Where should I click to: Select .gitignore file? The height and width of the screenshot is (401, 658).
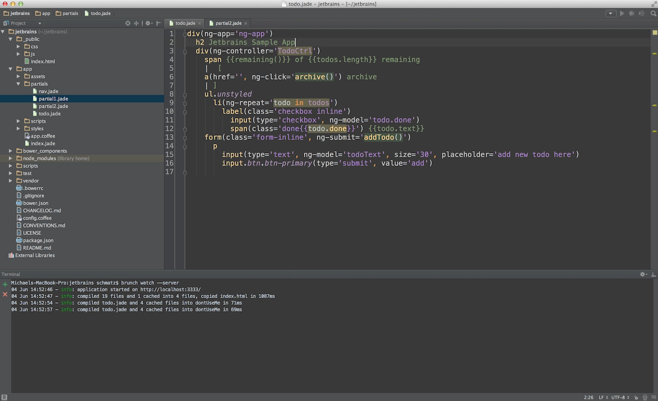30,196
